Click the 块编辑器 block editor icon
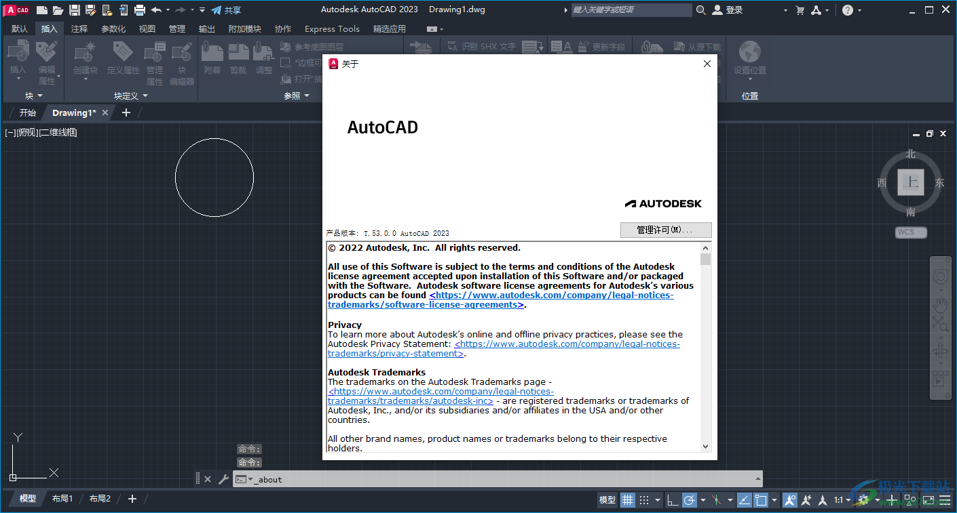 [x=182, y=51]
